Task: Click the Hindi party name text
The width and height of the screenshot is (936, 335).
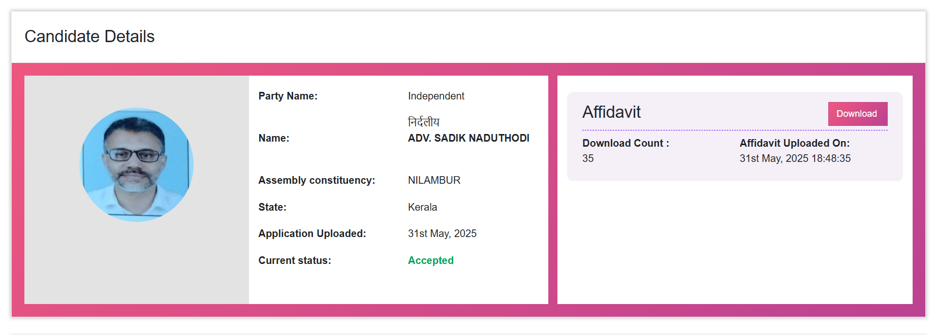Action: tap(424, 122)
